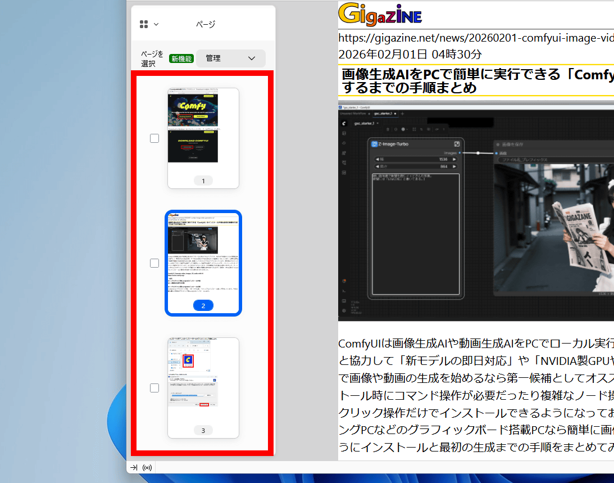
Task: Check the checkbox for page 1
Action: [x=154, y=138]
